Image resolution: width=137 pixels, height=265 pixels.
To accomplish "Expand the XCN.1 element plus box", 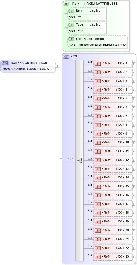I will coord(133,64).
